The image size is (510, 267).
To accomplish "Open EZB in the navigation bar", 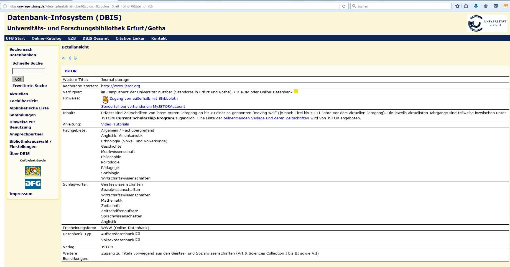I will [x=72, y=38].
